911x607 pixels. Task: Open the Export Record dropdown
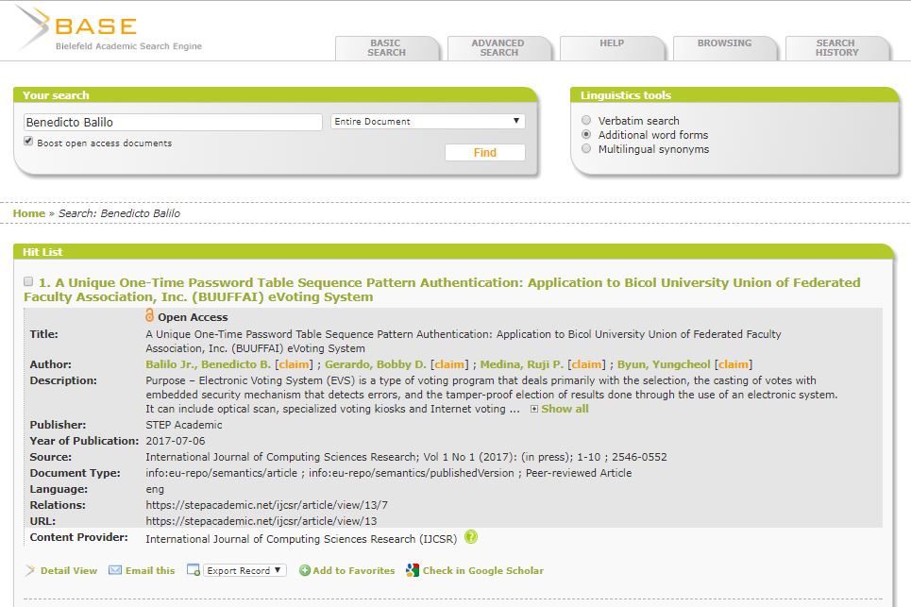click(245, 570)
